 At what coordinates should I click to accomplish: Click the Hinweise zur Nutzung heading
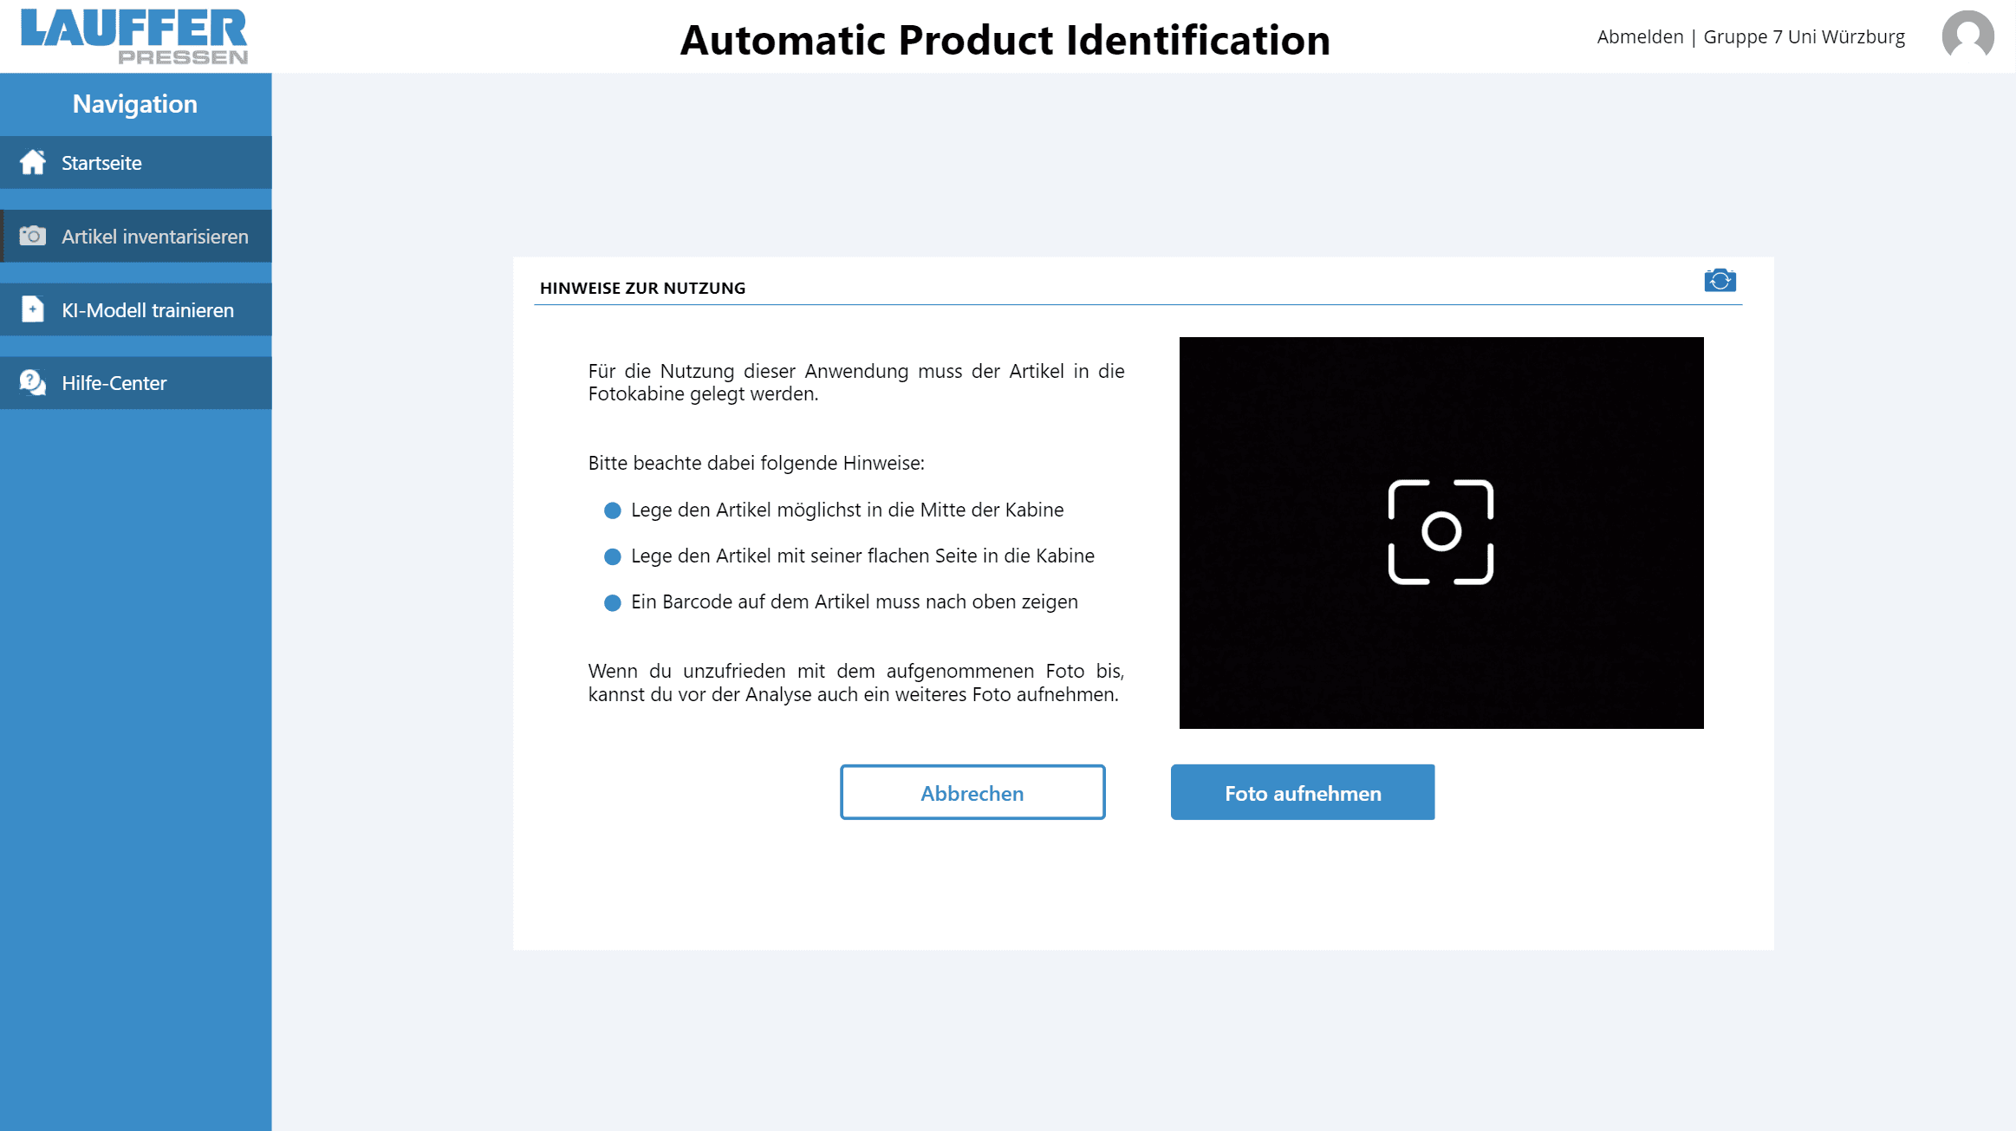coord(642,288)
